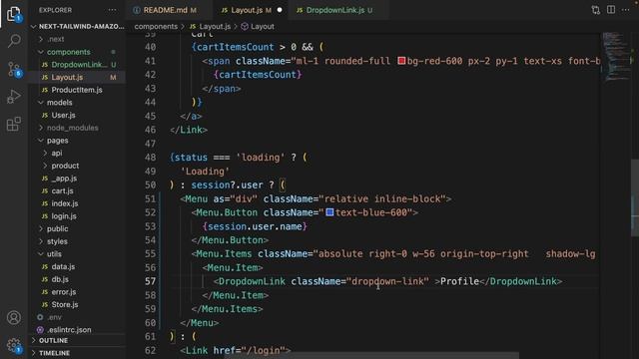This screenshot has width=639, height=359.
Task: Click line number 48 in the gutter
Action: coord(151,158)
